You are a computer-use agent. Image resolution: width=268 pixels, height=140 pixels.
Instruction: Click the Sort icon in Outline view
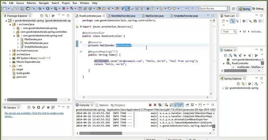pos(230,55)
